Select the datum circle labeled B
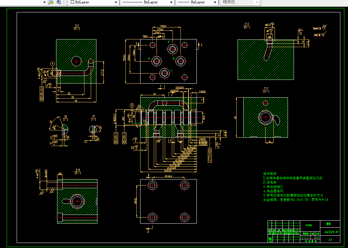The width and height of the screenshot is (348, 248). pos(132,105)
